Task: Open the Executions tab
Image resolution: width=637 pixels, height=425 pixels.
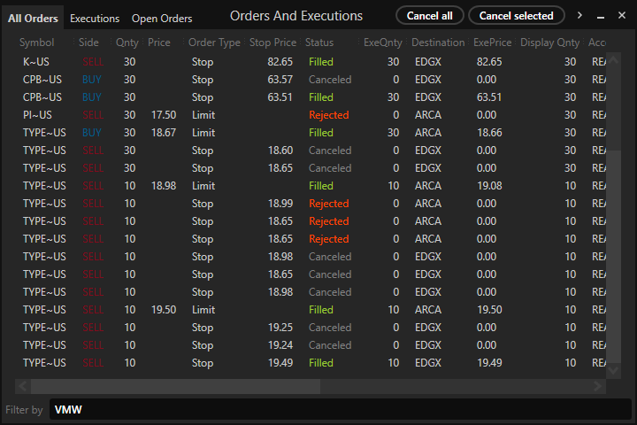Action: click(x=95, y=19)
